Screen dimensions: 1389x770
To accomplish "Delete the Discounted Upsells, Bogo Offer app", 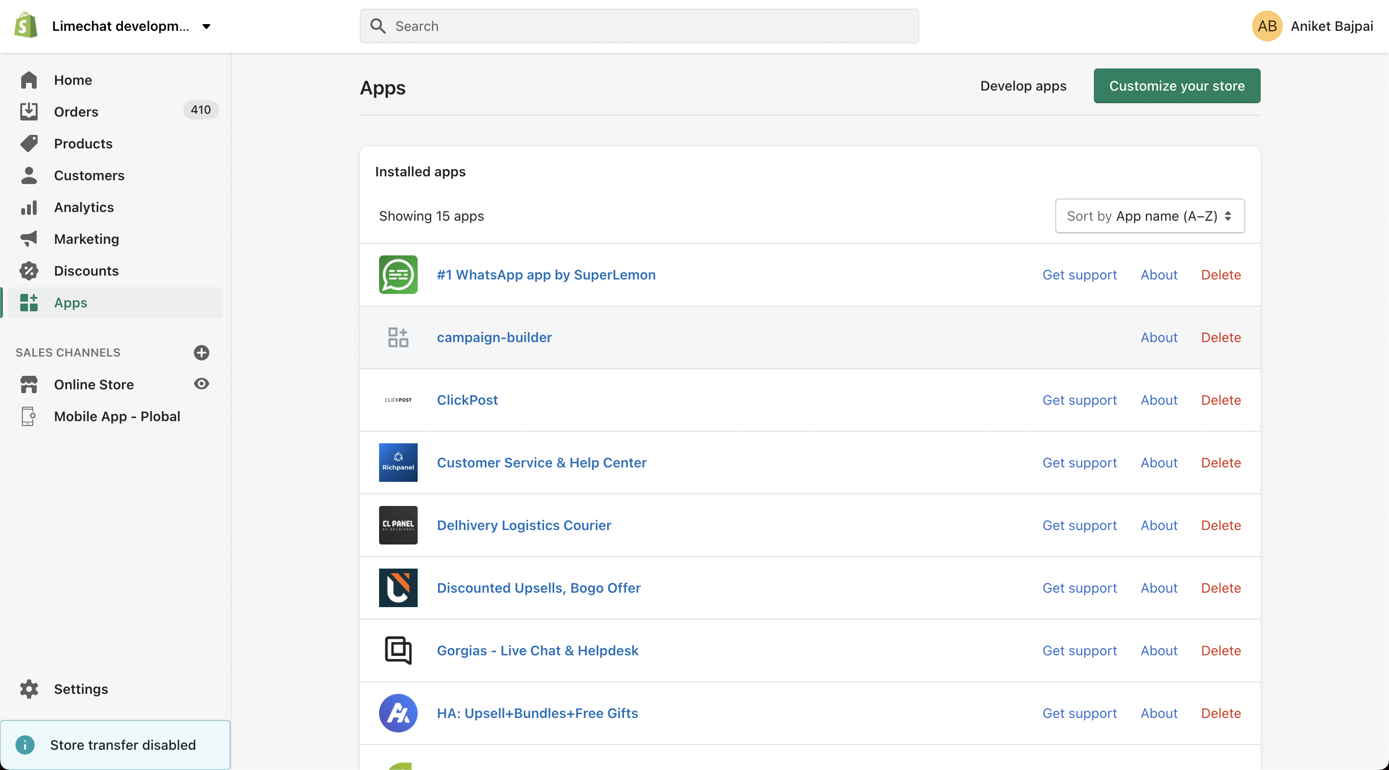I will (1221, 588).
